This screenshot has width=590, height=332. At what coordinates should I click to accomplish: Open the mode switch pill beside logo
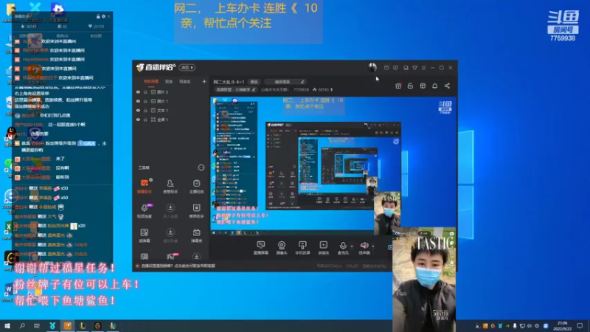187,68
